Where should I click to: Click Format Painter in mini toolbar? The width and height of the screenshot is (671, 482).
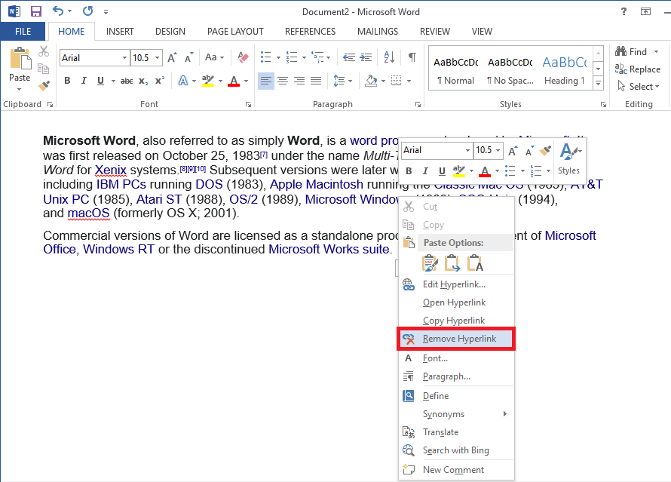coord(545,150)
